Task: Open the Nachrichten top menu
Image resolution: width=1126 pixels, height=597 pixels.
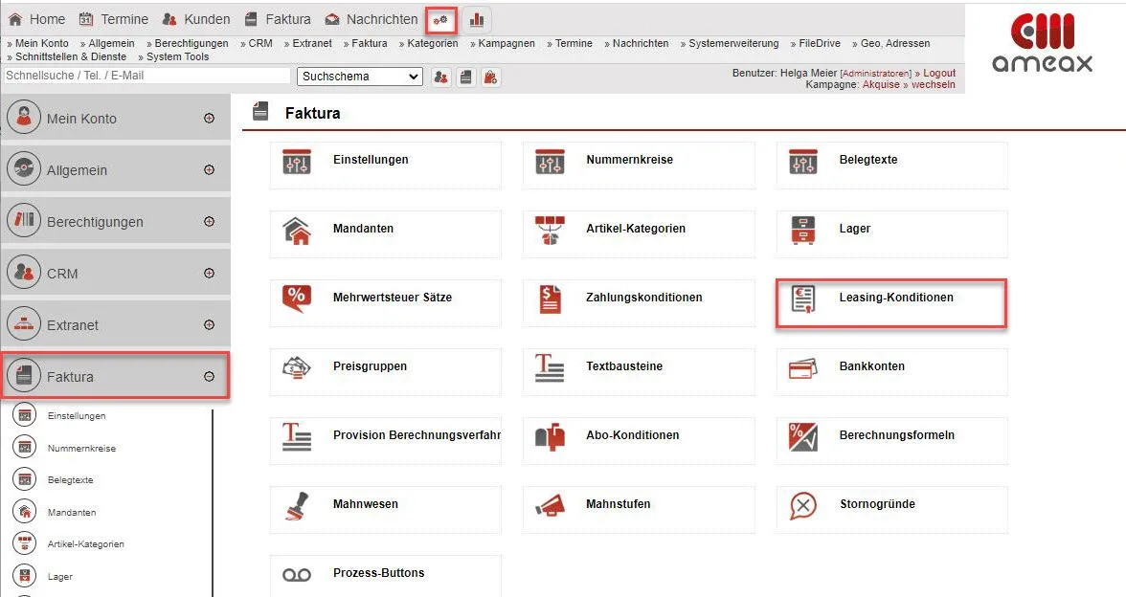Action: 372,19
